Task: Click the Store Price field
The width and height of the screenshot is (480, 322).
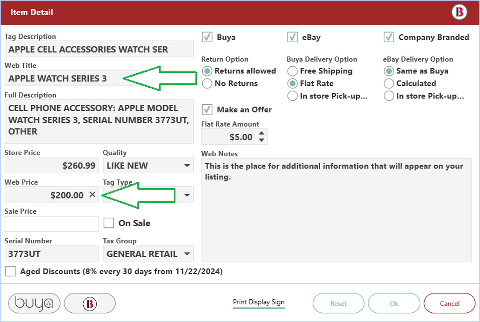Action: [x=52, y=165]
